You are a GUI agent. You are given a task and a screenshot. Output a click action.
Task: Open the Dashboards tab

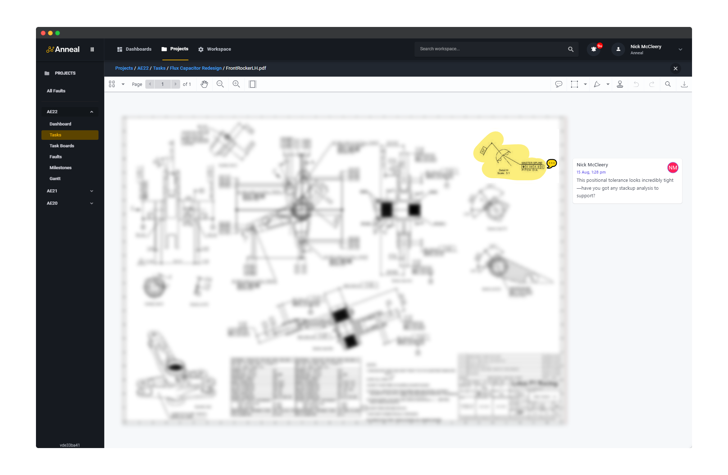[138, 49]
